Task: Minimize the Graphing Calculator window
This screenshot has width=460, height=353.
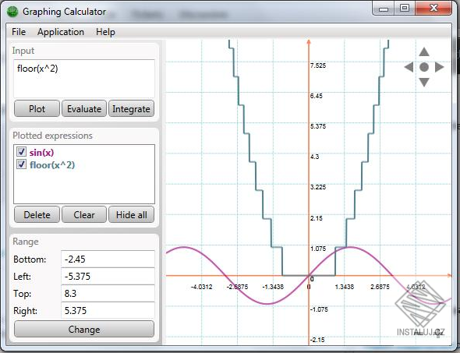Action: [383, 9]
